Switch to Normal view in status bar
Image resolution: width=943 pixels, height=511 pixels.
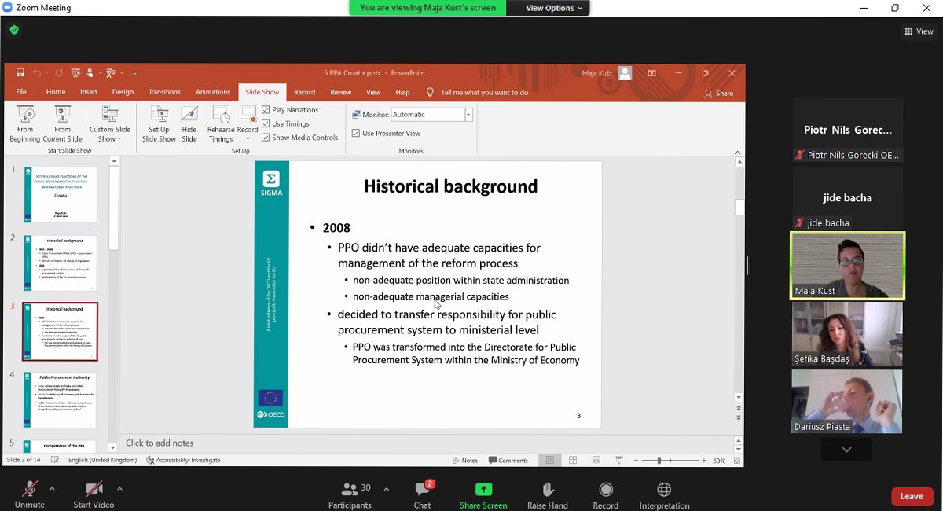click(550, 460)
